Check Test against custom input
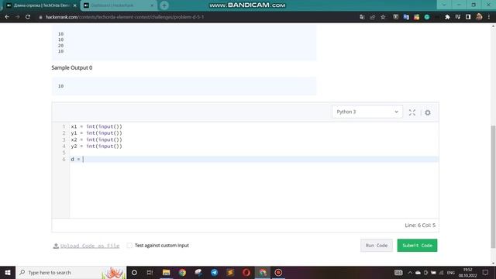 (x=129, y=246)
